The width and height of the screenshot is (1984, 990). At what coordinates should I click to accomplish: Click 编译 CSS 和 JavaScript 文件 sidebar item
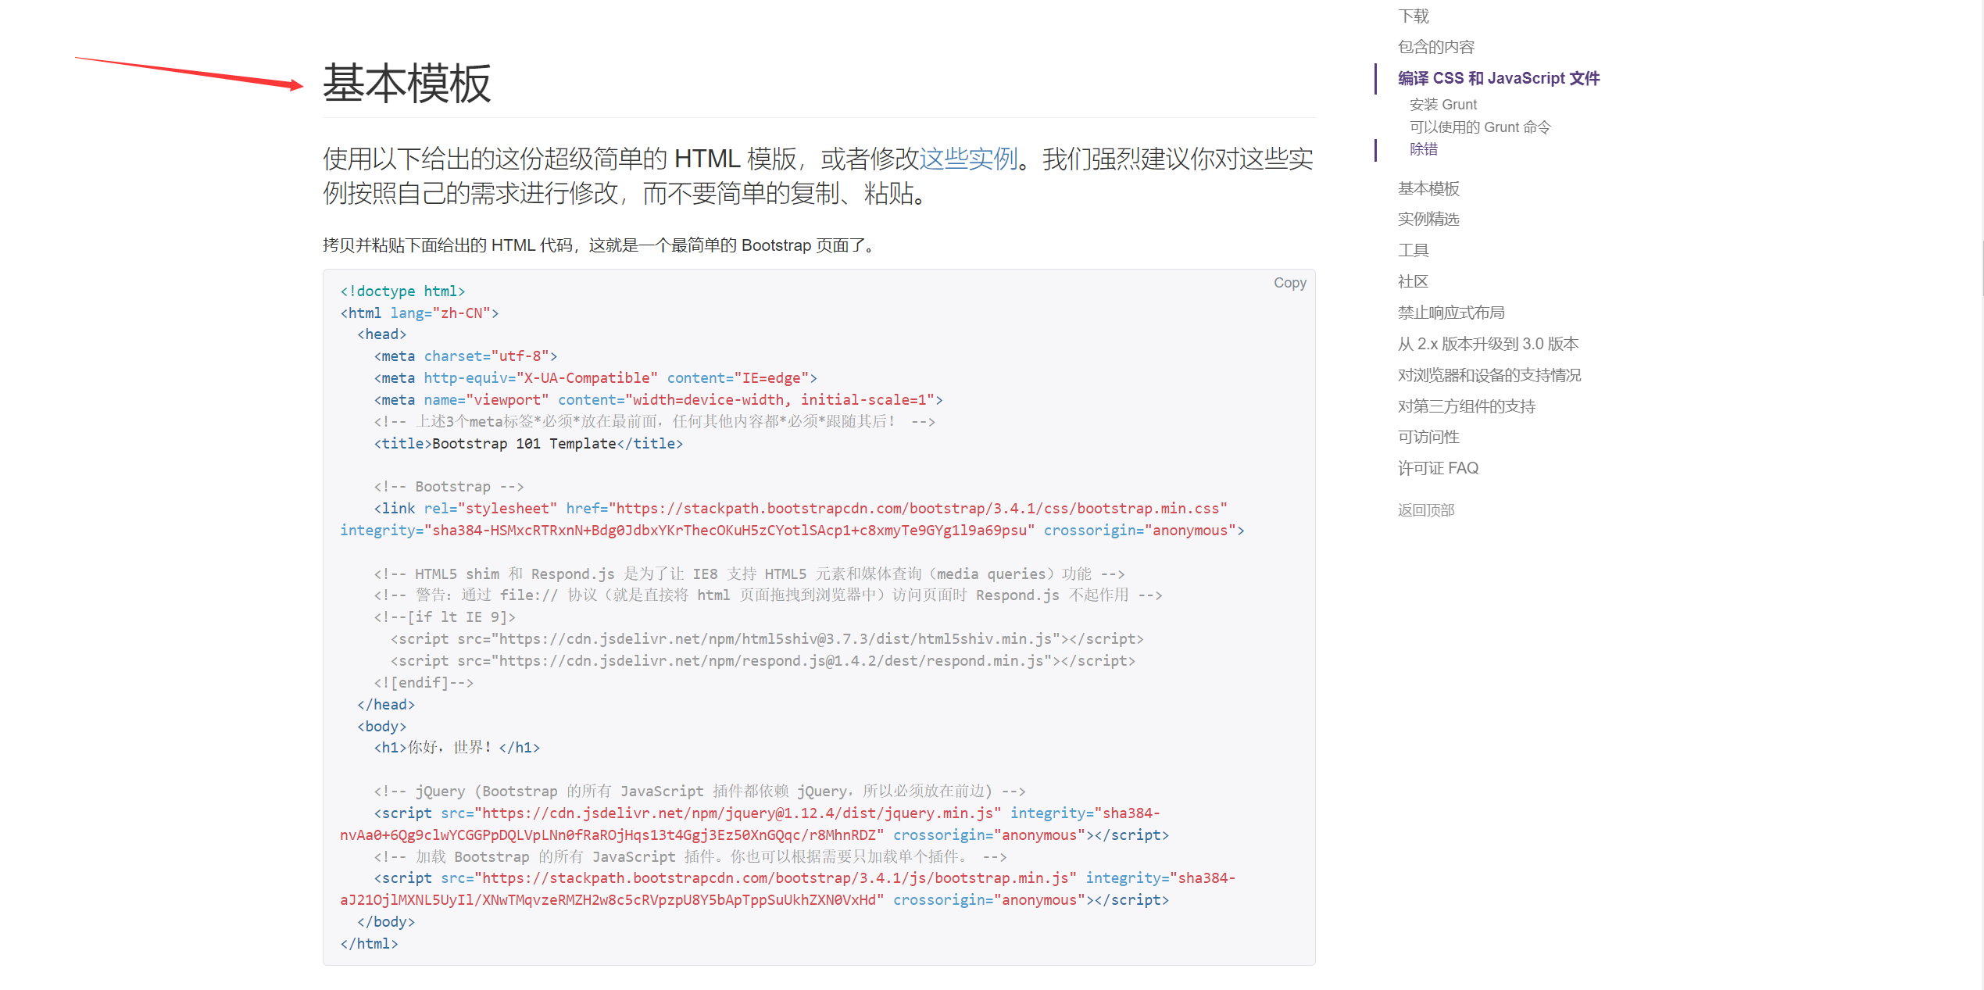[x=1498, y=78]
